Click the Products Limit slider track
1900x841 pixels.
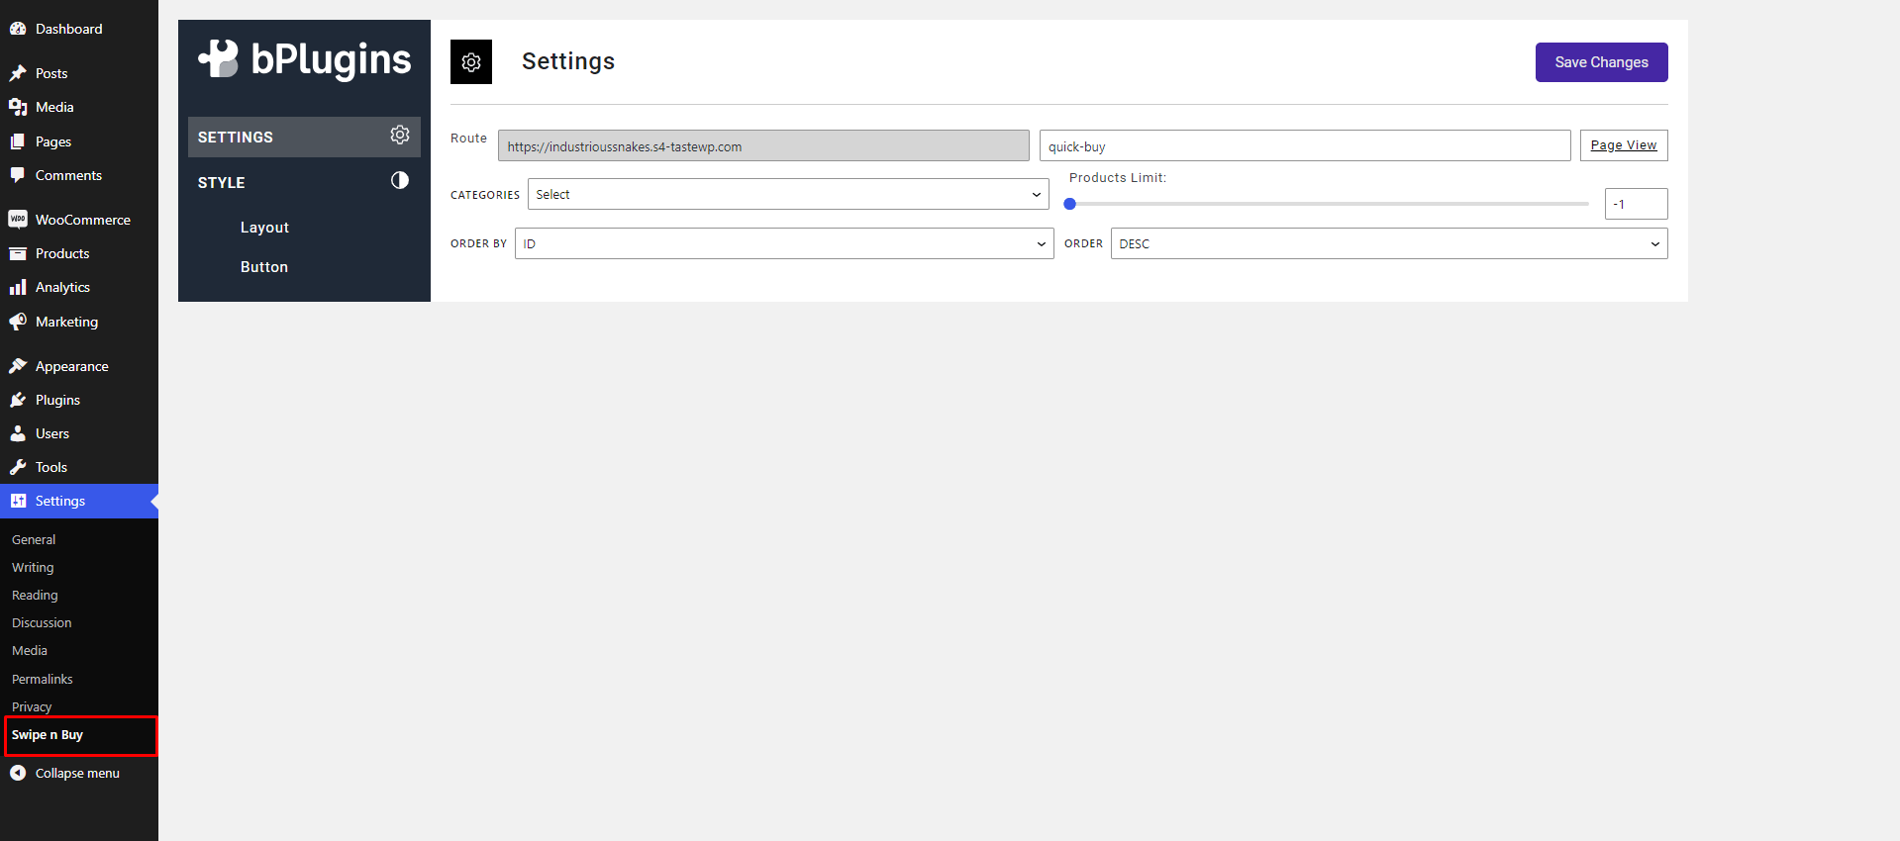point(1329,204)
